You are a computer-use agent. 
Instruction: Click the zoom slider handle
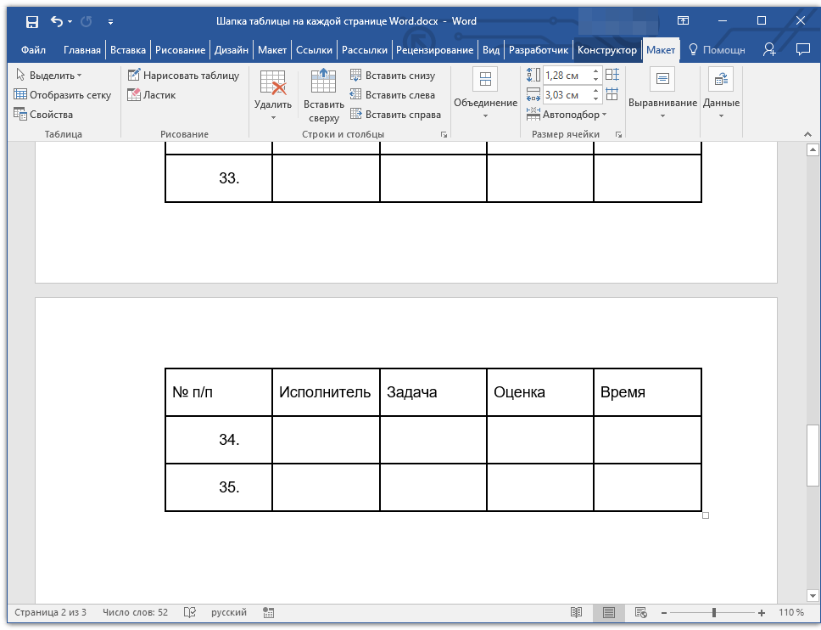713,612
